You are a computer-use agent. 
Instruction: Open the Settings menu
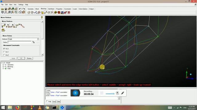tap(21, 5)
